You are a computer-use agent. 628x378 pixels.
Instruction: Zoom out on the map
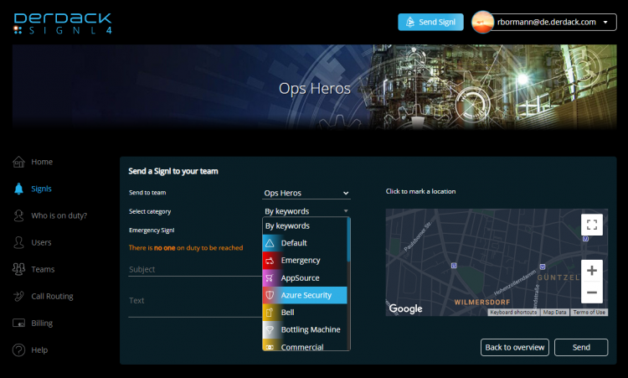[592, 293]
